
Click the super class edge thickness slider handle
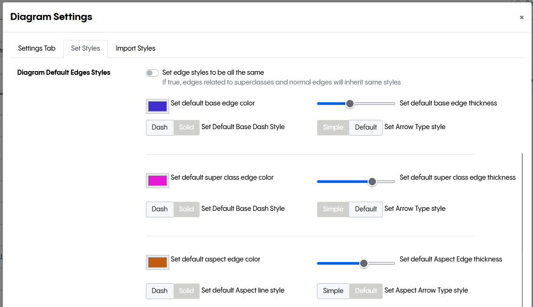(x=372, y=182)
